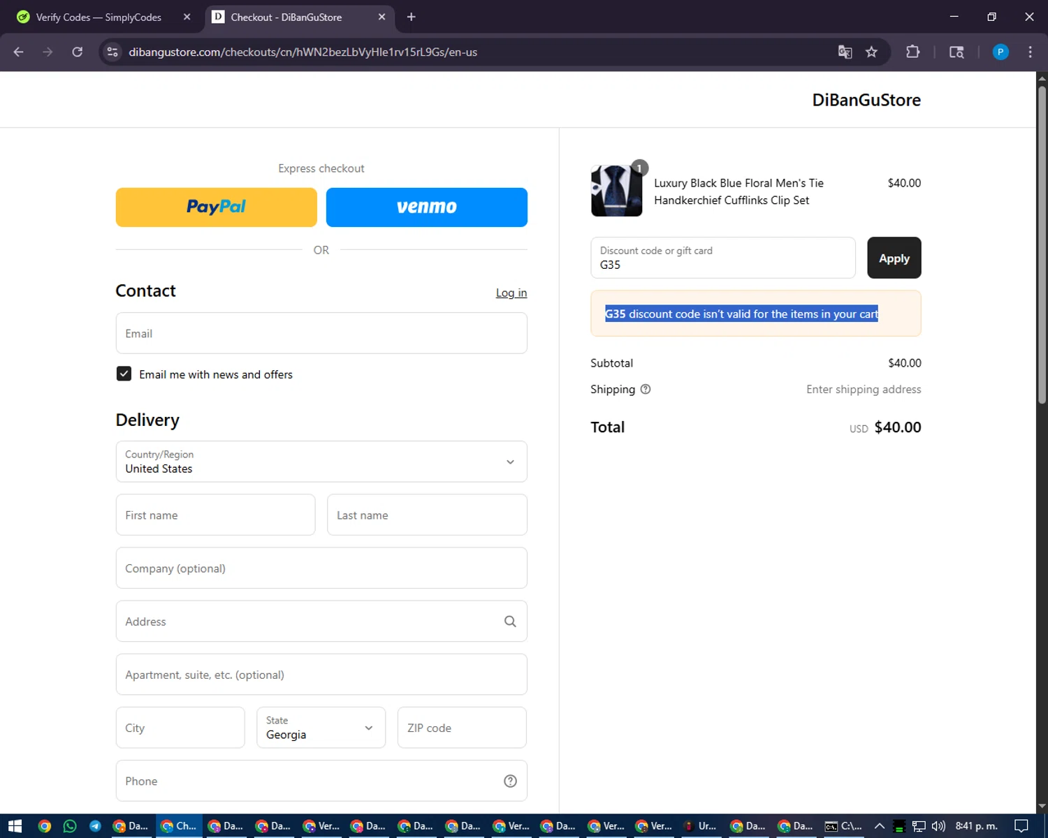Click the Apply discount button
The height and width of the screenshot is (838, 1048).
point(894,258)
